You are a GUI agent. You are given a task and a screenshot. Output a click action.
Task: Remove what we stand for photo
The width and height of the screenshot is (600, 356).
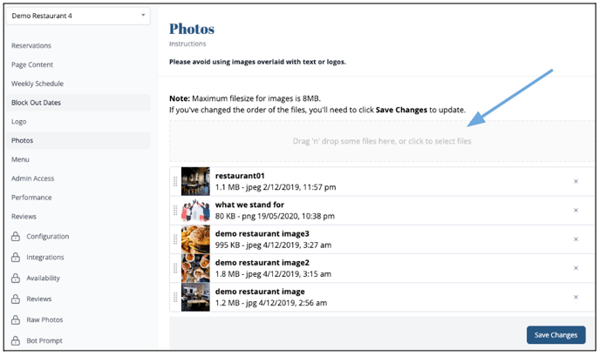[576, 211]
